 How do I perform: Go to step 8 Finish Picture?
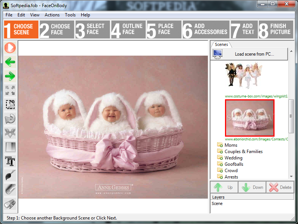(276, 29)
